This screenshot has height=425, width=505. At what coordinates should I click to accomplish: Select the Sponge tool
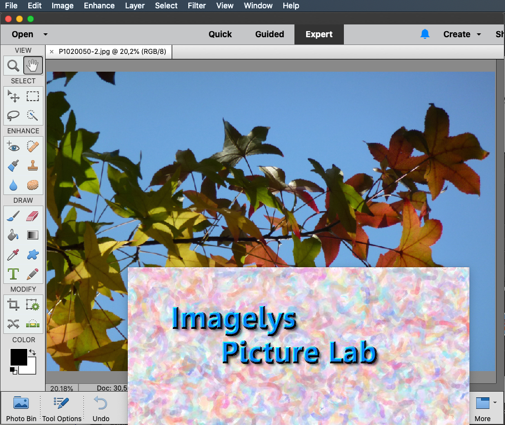click(33, 185)
